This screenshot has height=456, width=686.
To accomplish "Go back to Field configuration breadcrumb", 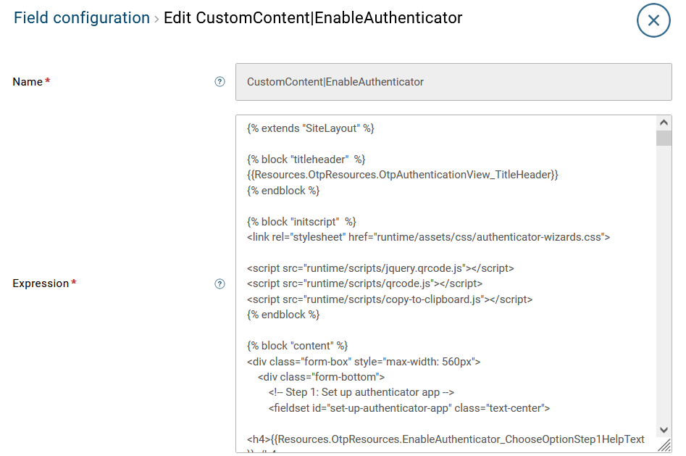I will 82,18.
